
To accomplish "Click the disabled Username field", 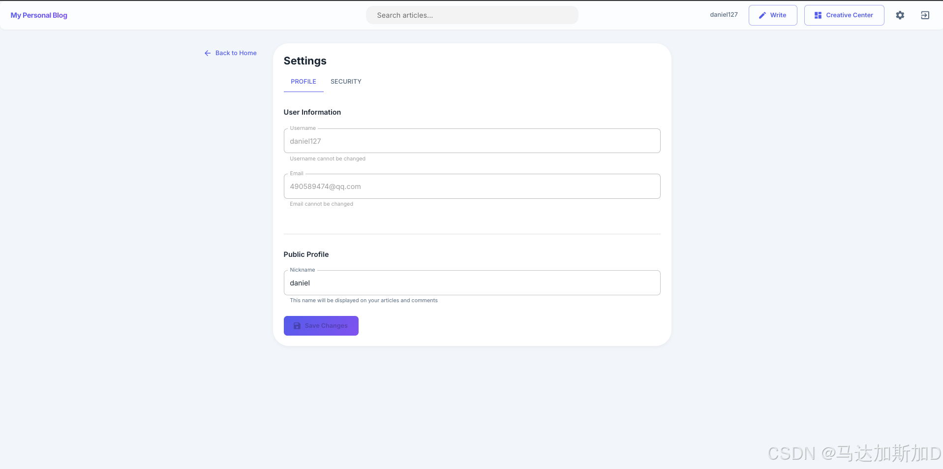I will [x=472, y=141].
